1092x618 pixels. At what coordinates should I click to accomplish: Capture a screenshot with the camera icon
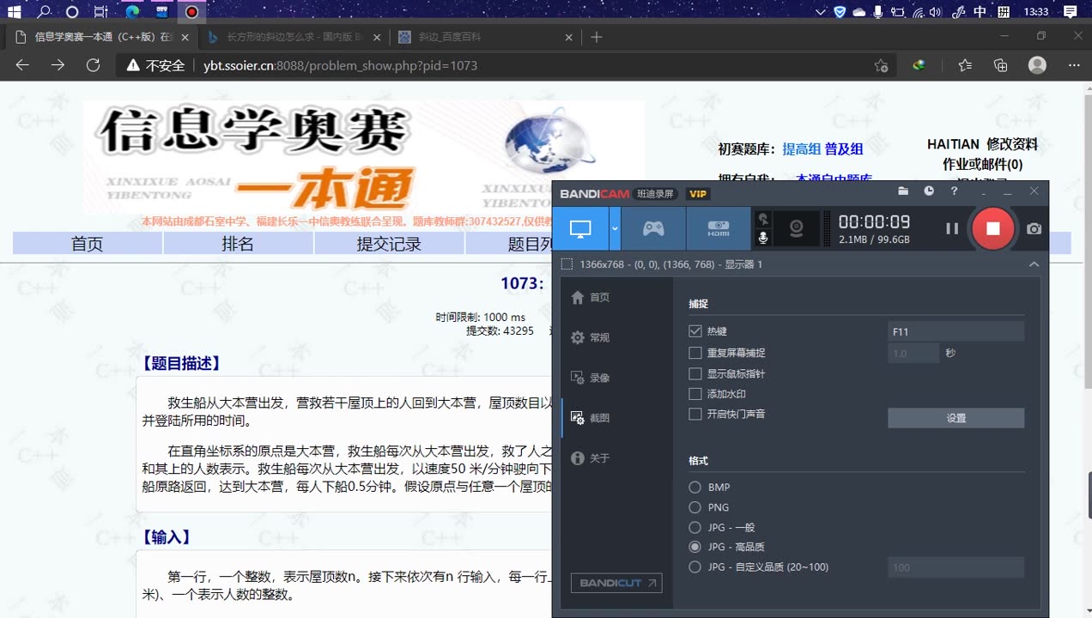[x=1033, y=228]
